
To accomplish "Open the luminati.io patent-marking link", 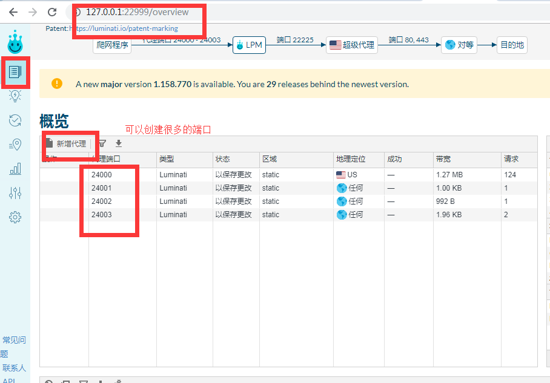I will coord(124,28).
